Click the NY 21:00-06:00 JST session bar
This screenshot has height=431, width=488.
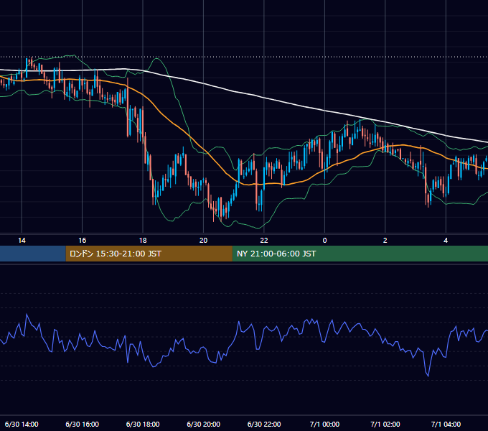(360, 254)
